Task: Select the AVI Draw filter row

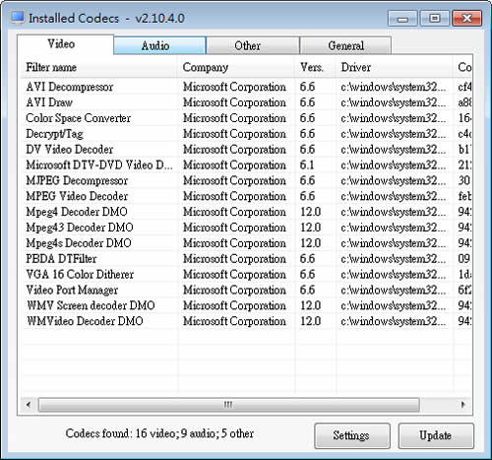Action: pos(246,102)
